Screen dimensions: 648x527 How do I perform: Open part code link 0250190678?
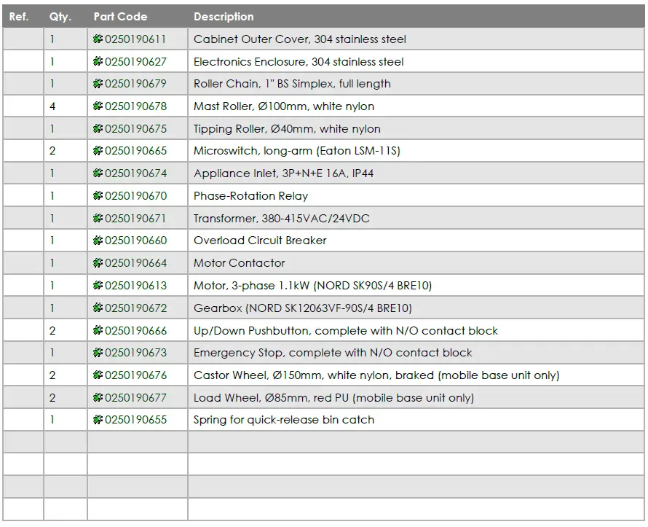coord(135,106)
